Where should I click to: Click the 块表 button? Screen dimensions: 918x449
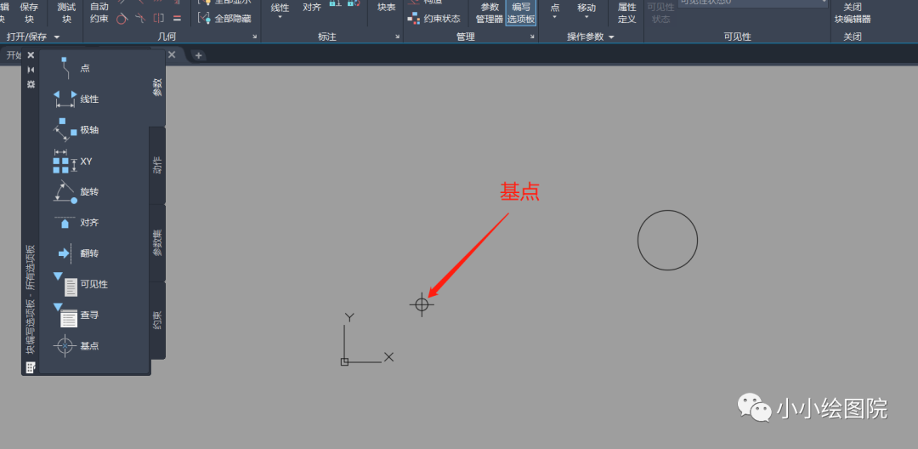[x=387, y=9]
